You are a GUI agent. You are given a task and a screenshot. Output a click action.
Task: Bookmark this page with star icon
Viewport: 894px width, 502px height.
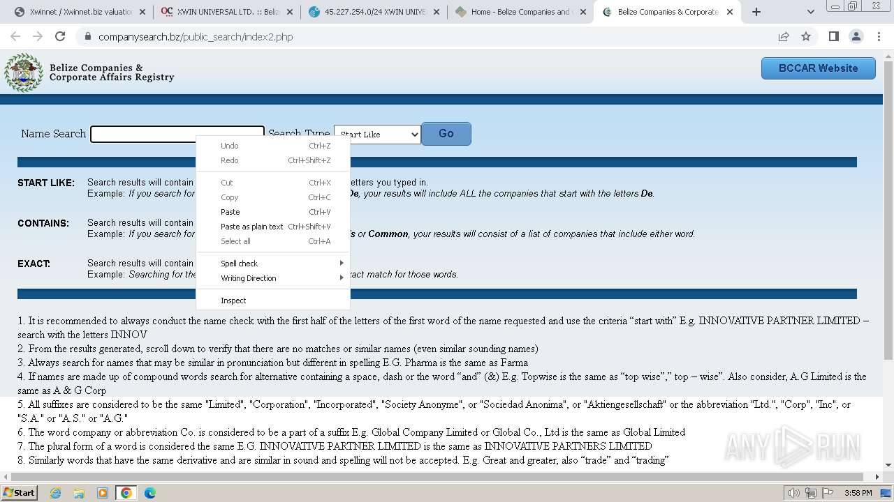(806, 37)
